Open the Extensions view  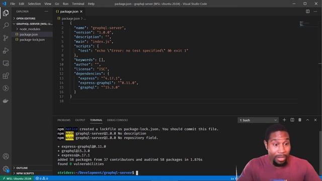coord(6,76)
